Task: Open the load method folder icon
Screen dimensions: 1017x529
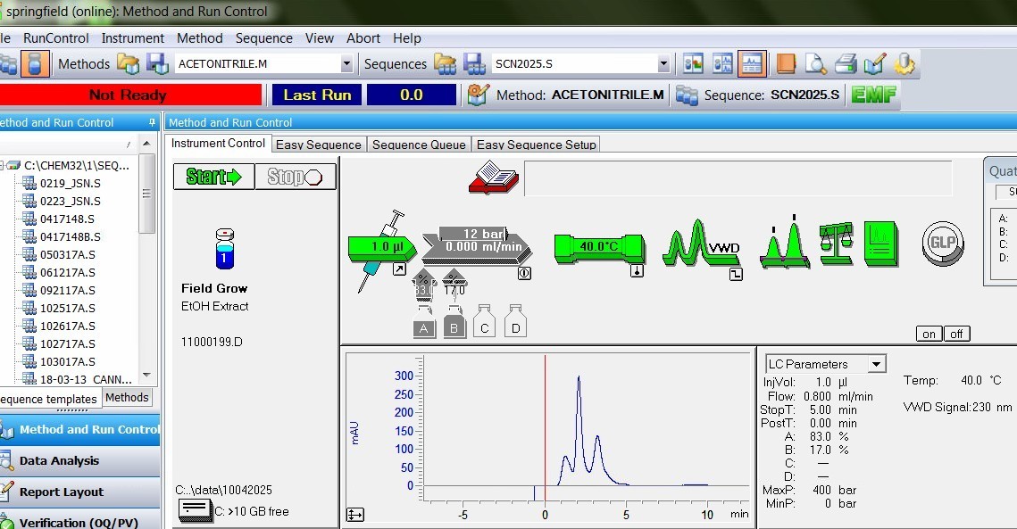Action: pyautogui.click(x=128, y=63)
